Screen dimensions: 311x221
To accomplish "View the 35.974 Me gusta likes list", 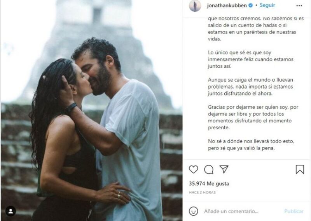I will [x=209, y=184].
